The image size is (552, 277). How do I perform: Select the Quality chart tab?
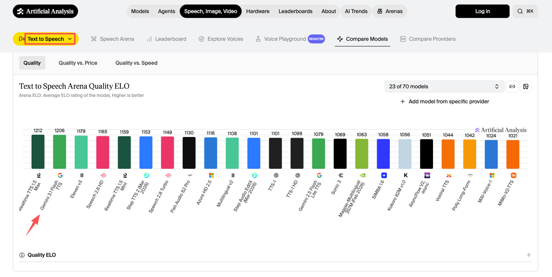[x=32, y=63]
